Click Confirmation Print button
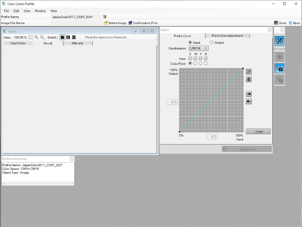302x227 pixels. [x=143, y=23]
